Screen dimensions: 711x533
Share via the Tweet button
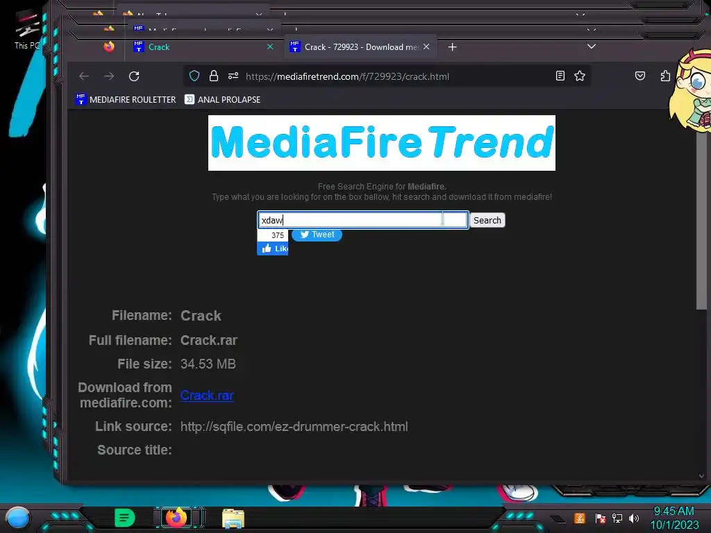click(317, 235)
